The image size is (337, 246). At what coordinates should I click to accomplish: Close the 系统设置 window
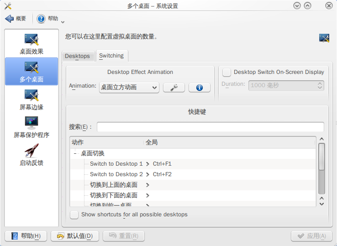coord(329,6)
